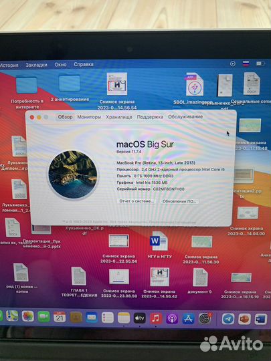Select the '2 анкетирование' folder
Screen dimensions: 271x361
click(x=70, y=83)
